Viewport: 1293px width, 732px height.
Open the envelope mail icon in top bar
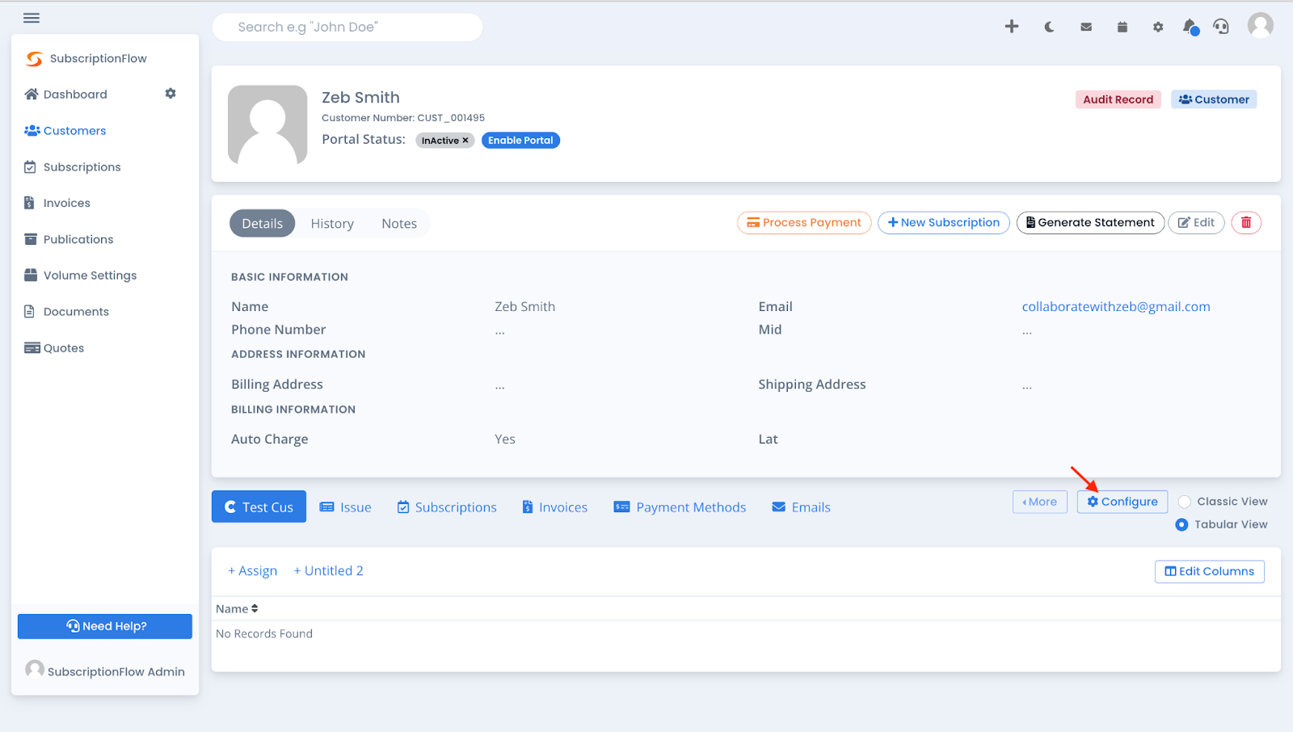pyautogui.click(x=1086, y=27)
